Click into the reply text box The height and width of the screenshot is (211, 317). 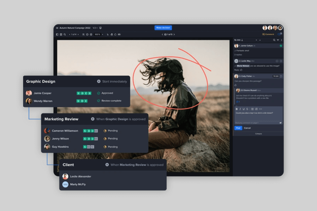(x=258, y=116)
